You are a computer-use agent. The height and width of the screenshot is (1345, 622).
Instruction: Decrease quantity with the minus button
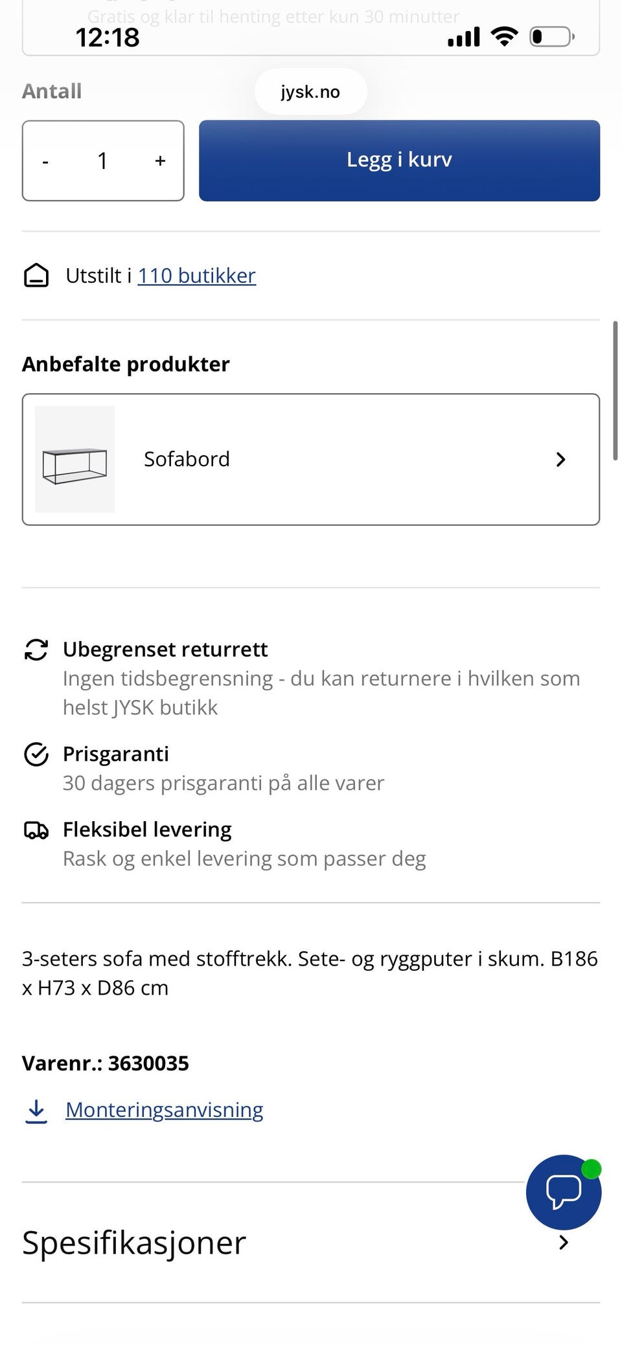45,161
